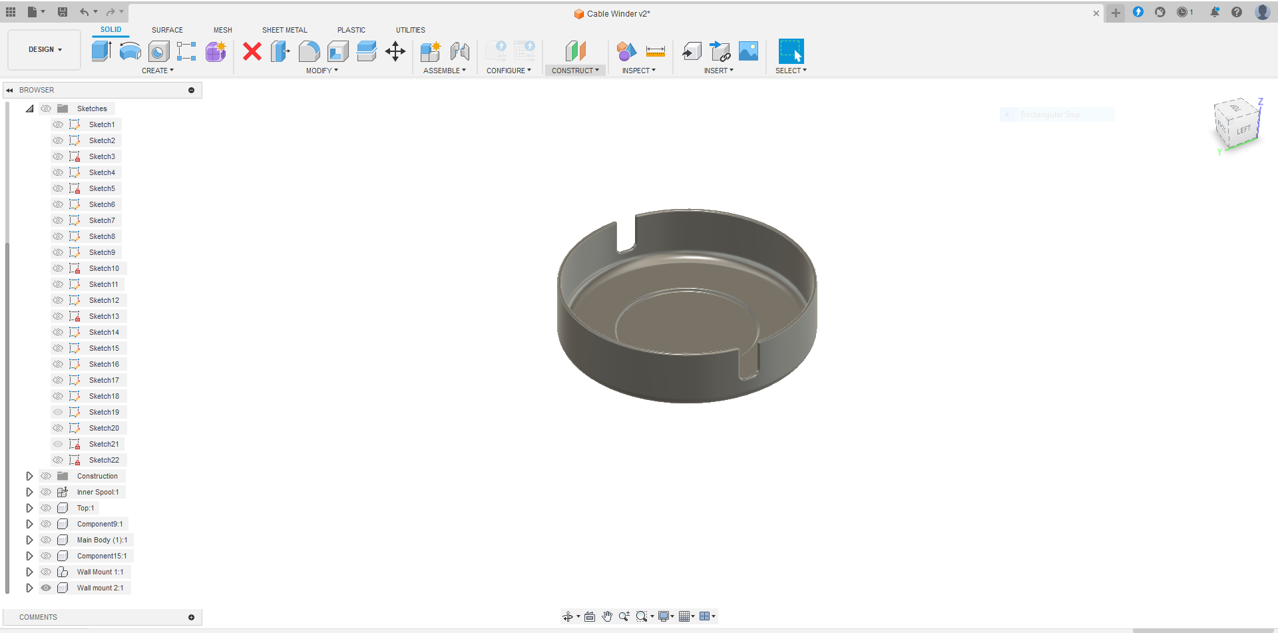Select the Hole tool icon
The image size is (1278, 633).
(x=158, y=51)
